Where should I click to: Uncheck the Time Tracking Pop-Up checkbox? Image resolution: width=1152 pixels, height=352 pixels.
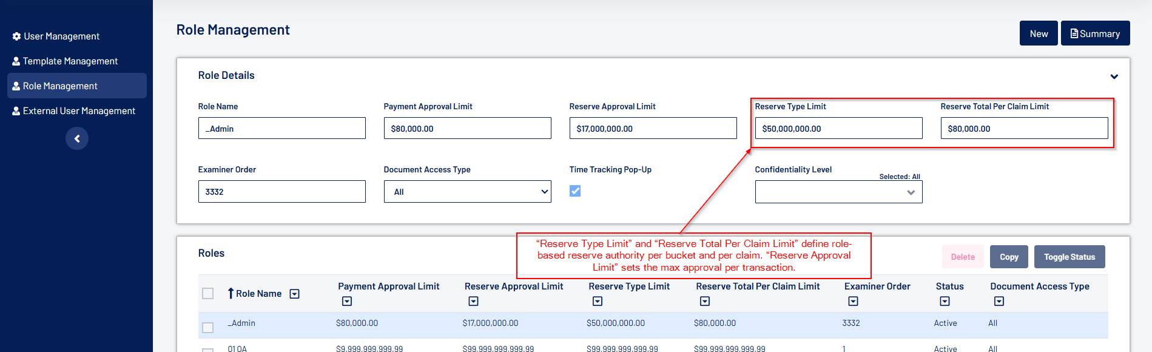click(x=575, y=191)
